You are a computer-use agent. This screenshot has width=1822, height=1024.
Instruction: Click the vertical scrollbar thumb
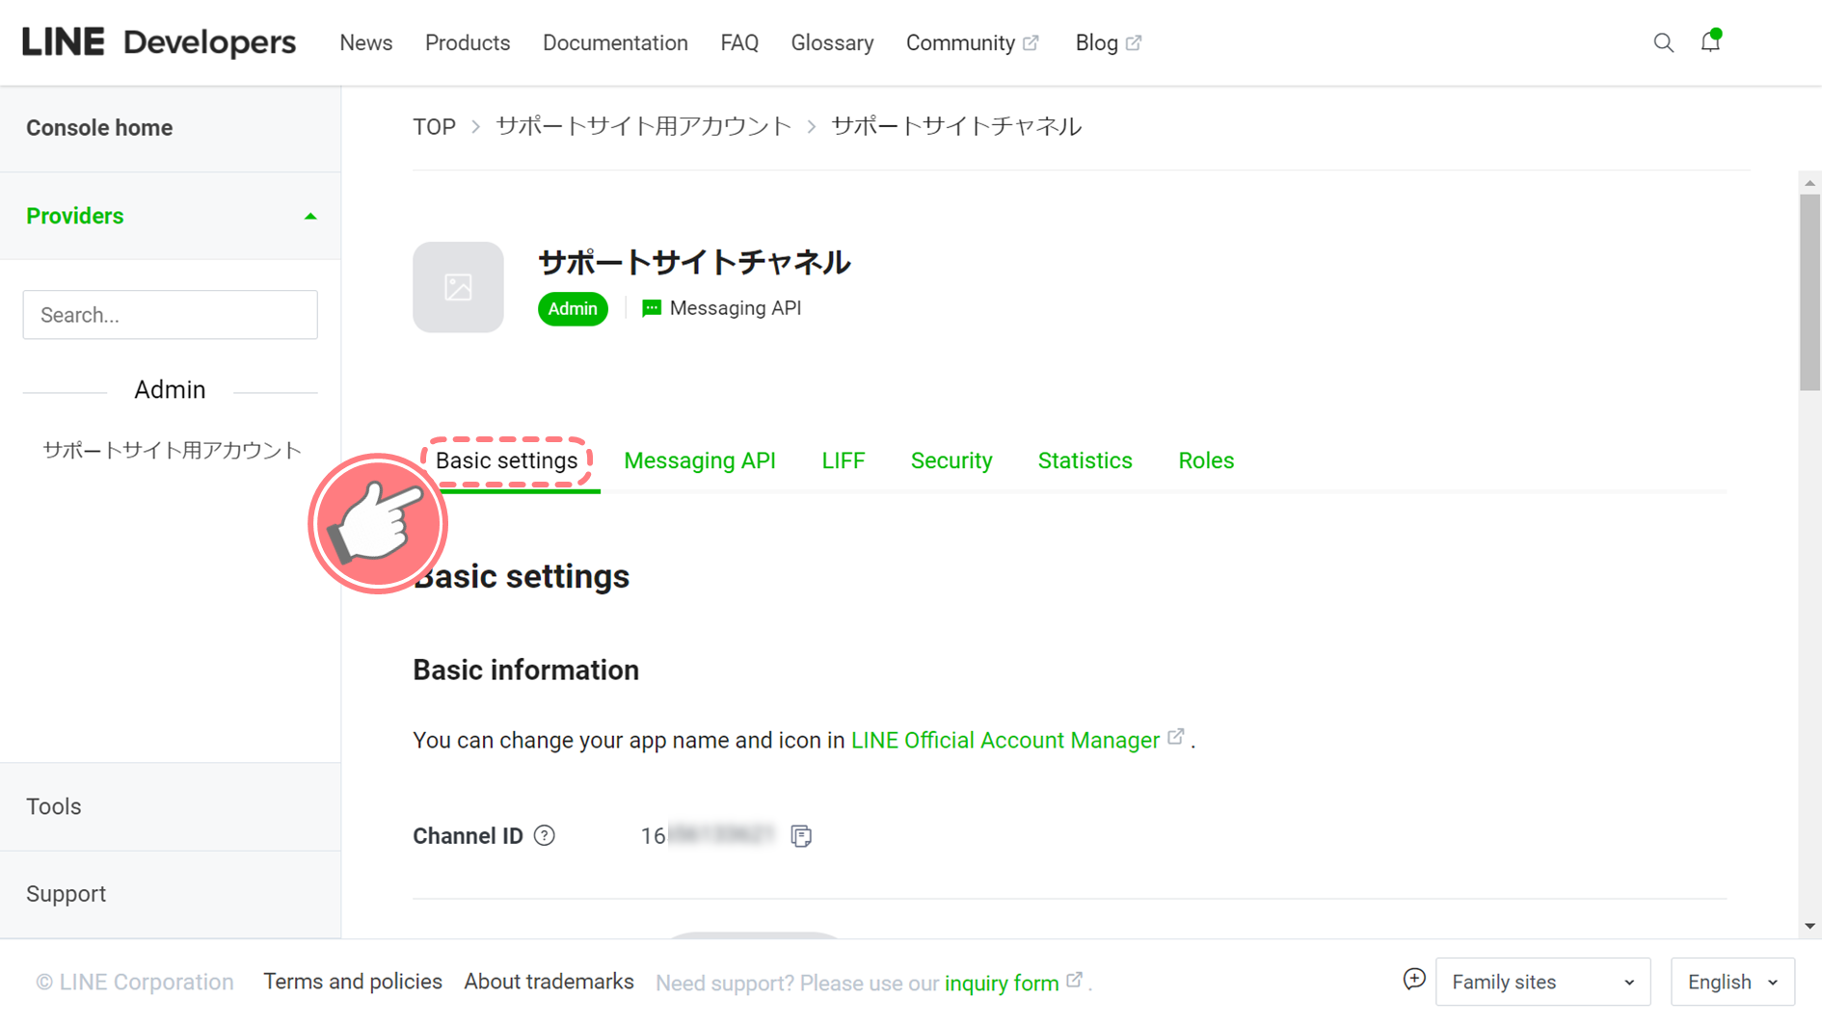[x=1809, y=293]
